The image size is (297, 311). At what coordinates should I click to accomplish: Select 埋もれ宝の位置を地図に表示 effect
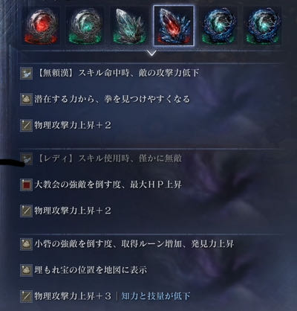(91, 270)
